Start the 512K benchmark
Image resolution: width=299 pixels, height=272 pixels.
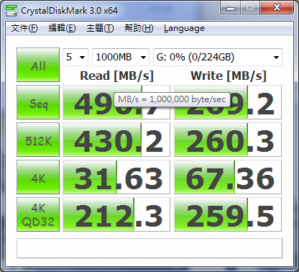click(38, 140)
